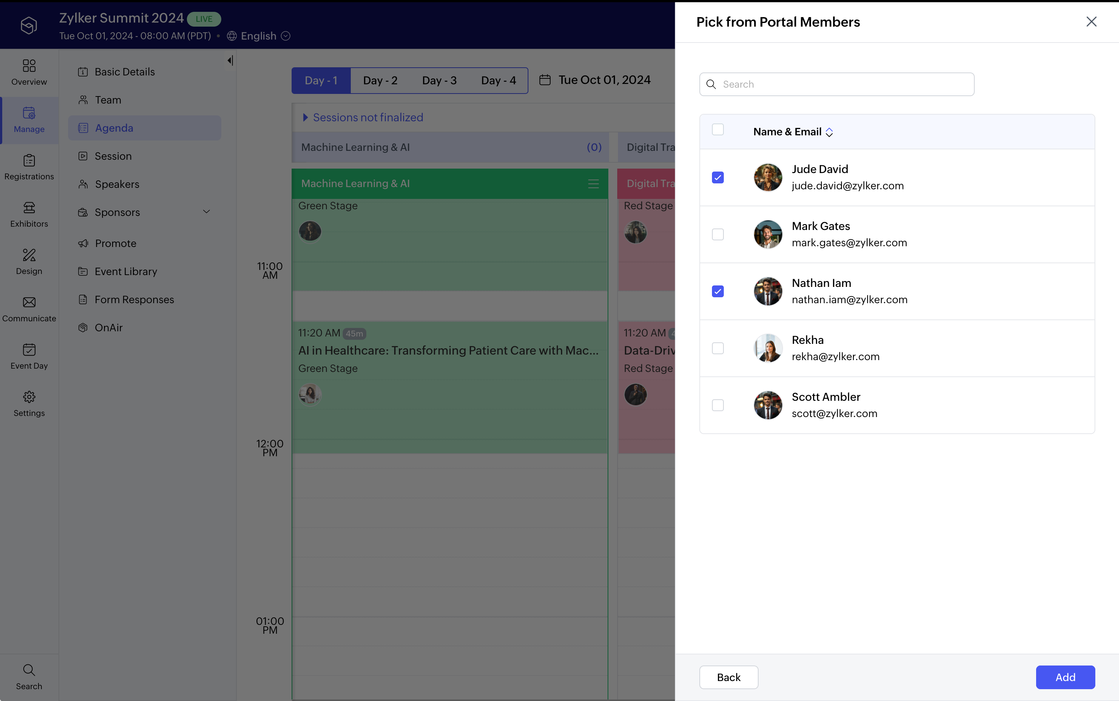Screen dimensions: 1119x701
Task: Open the Overview sidebar icon
Action: (29, 72)
